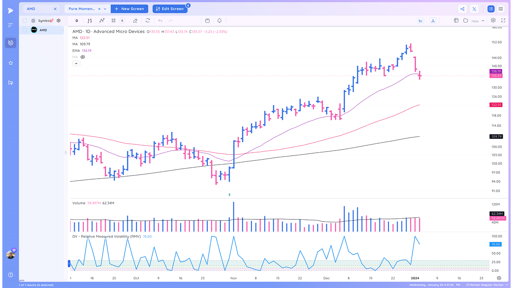513x288 pixels.
Task: Open the D timeframe selector
Action: point(77,21)
